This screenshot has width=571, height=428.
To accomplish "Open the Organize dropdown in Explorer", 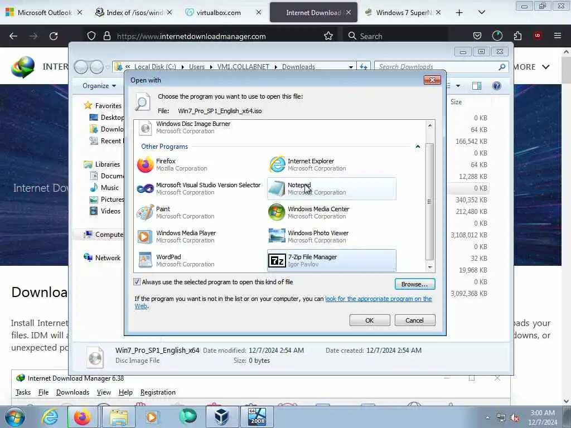I will point(99,86).
